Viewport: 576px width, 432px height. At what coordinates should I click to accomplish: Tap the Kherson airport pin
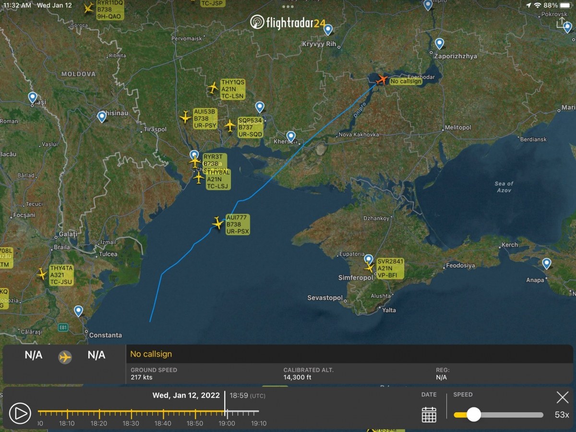pos(291,137)
